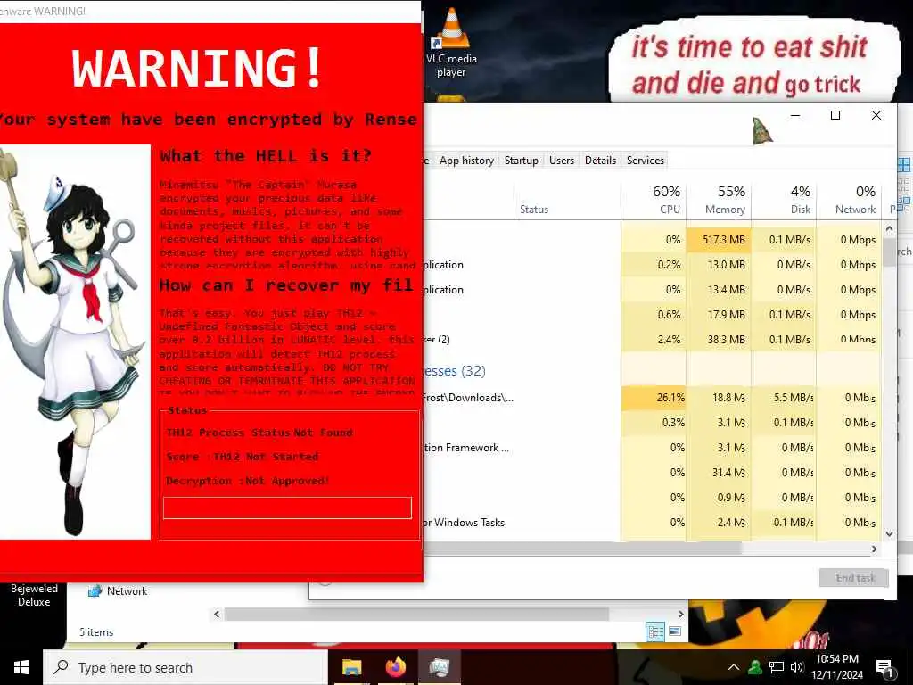Open VLC media player desktop shortcut
Viewport: 913px width, 685px height.
pos(452,43)
